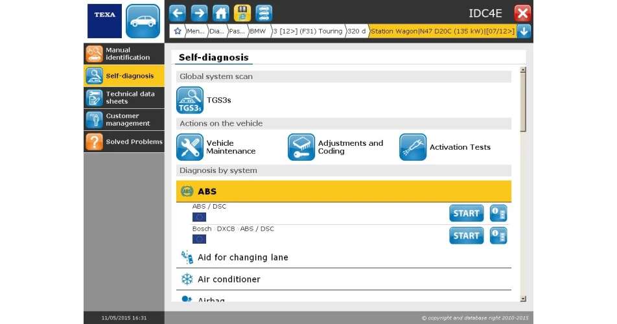
Task: Close the IDC4E application
Action: 522,13
